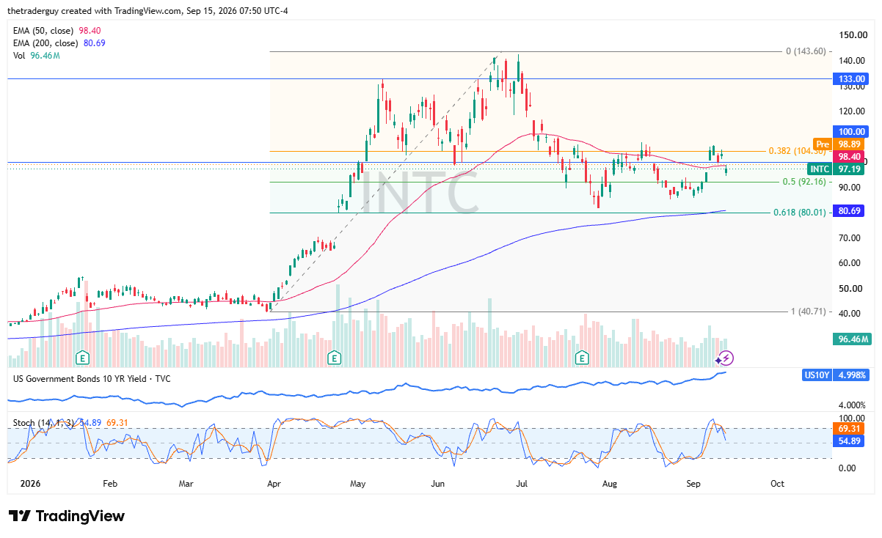Click the Fibonacci 0 (143.60) level label
The height and width of the screenshot is (538, 882).
[x=806, y=51]
